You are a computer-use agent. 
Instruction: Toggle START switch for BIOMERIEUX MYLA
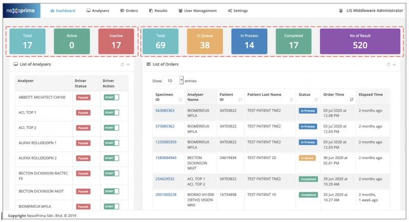coord(111,206)
